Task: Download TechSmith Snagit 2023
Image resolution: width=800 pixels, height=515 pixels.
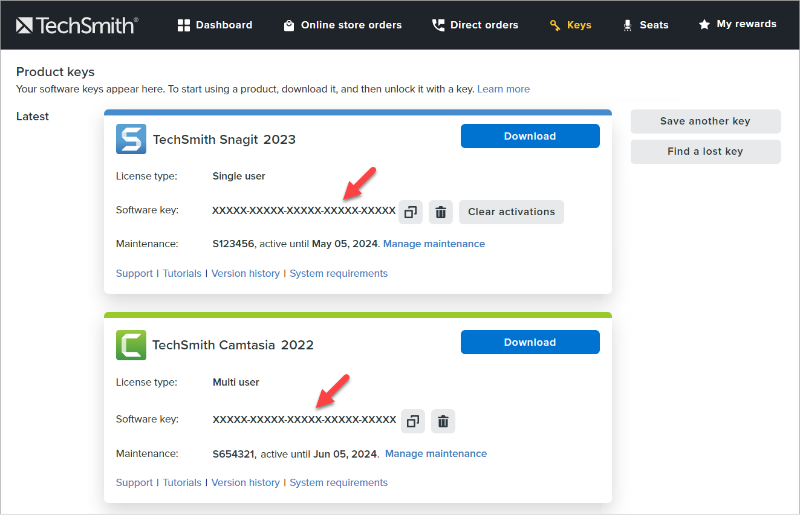Action: tap(530, 136)
